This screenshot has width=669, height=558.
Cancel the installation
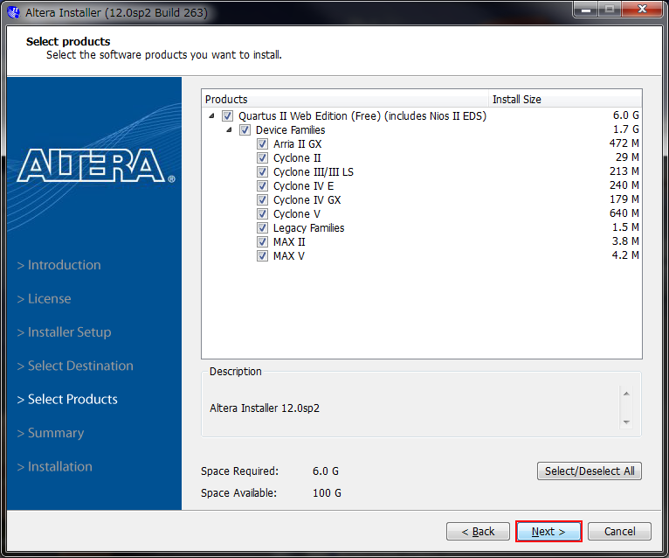coord(619,532)
